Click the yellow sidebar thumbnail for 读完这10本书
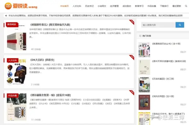189x125 pixels. [x=144, y=119]
